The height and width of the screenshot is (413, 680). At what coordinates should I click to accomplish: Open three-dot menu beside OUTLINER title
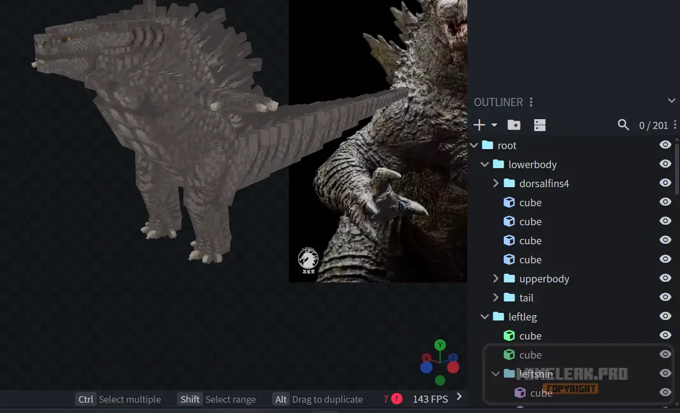[x=531, y=102]
